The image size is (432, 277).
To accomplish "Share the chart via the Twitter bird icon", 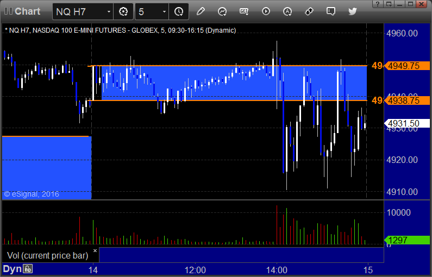I will pyautogui.click(x=352, y=11).
